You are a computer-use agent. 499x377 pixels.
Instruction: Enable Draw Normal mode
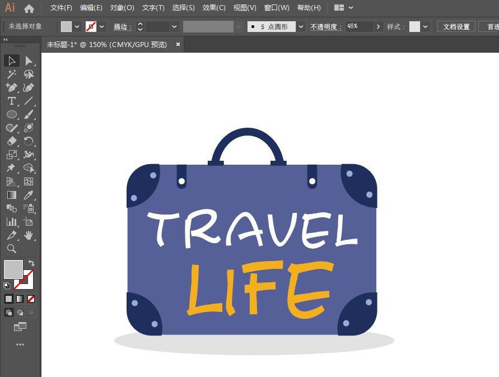coord(8,313)
